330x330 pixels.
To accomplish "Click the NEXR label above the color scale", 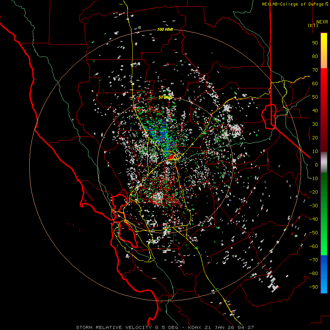I will [x=322, y=22].
